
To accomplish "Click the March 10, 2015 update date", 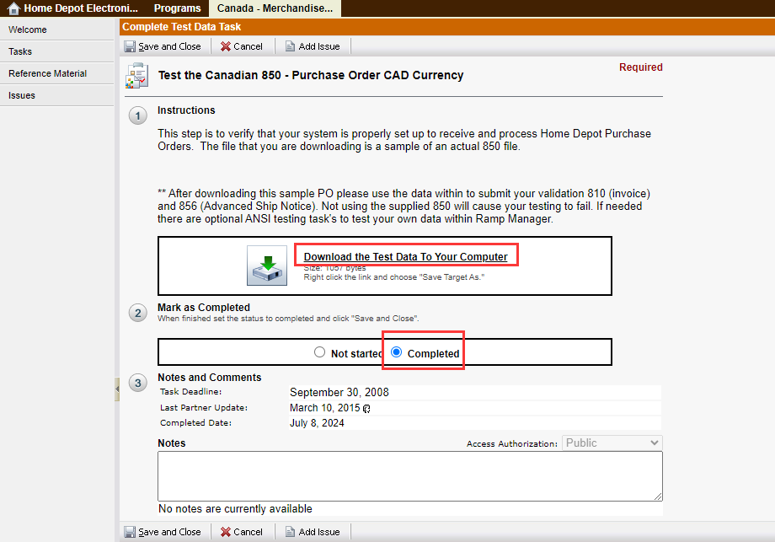I will [x=324, y=408].
